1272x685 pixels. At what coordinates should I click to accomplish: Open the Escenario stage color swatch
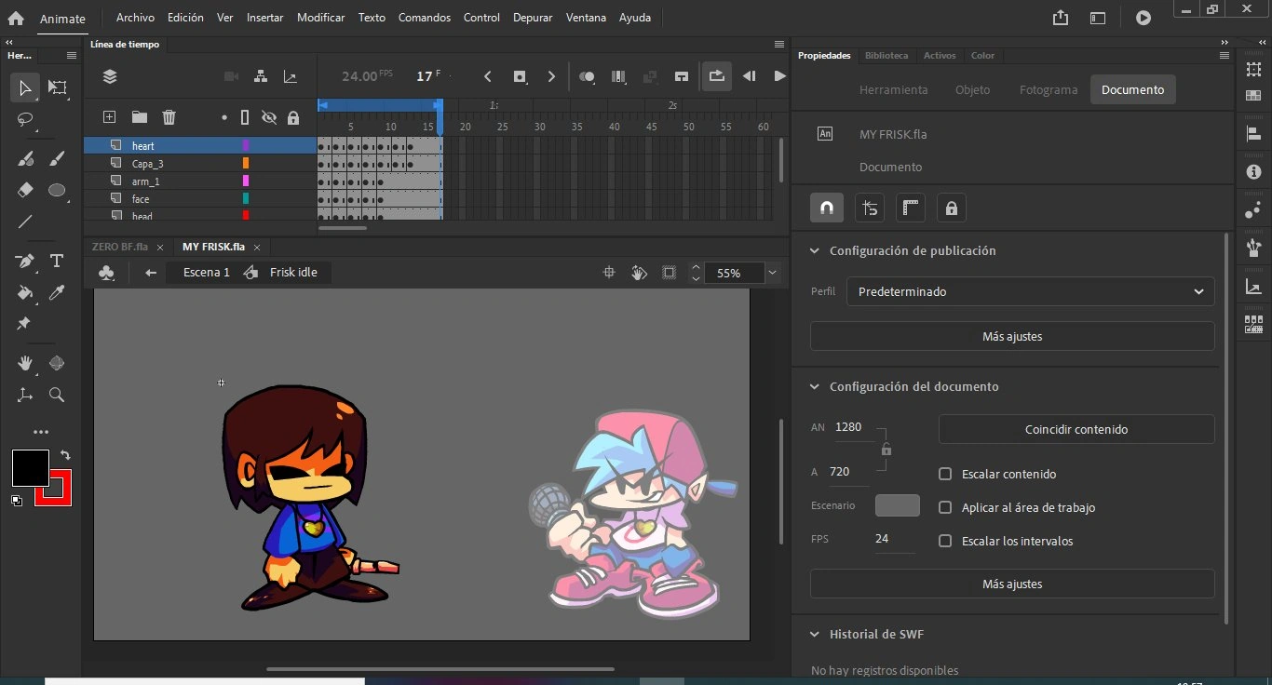point(897,505)
